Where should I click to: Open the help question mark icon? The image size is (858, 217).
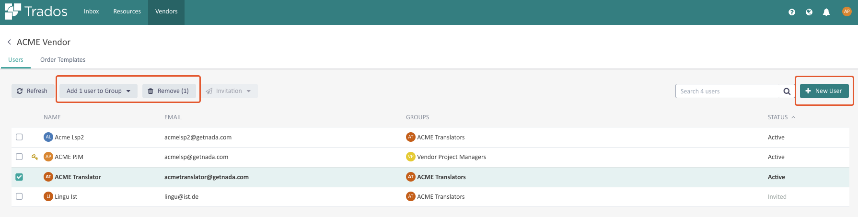(x=792, y=12)
